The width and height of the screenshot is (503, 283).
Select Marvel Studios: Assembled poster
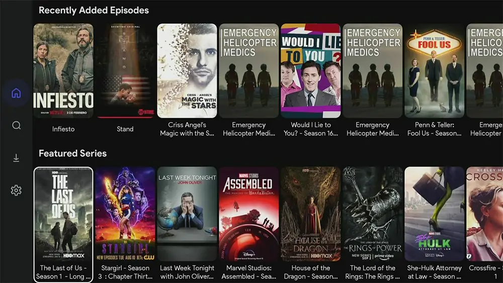[249, 214]
